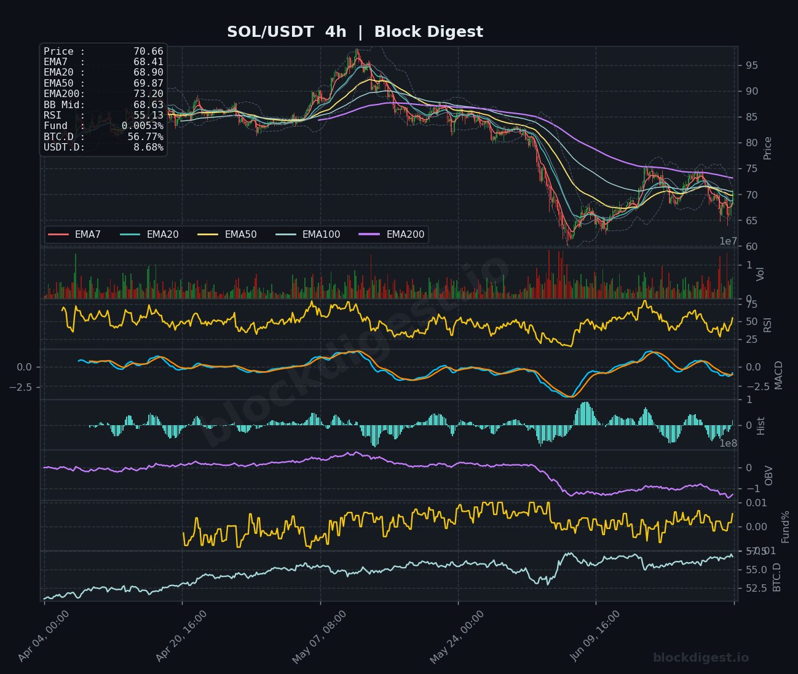Click the EMA20 68.90 stats row

click(x=103, y=72)
